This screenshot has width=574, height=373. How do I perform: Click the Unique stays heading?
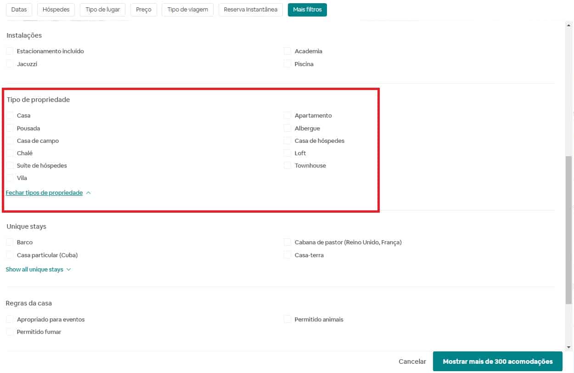(26, 226)
